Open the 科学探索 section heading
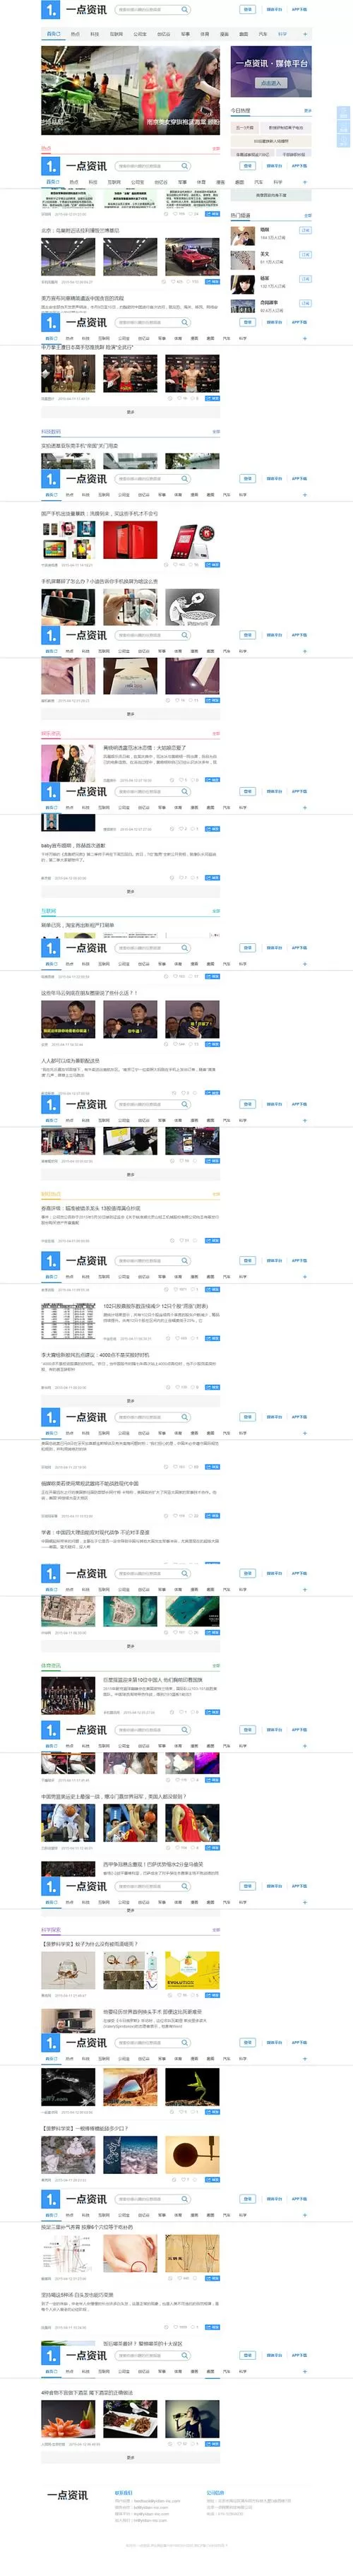Viewport: 353px width, 2576px height. [x=51, y=1930]
